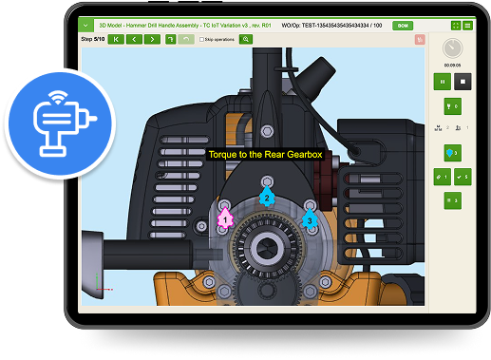Screen dimensions: 491x360
Task: Select torque marker 3 on the gearbox
Action: click(x=310, y=218)
